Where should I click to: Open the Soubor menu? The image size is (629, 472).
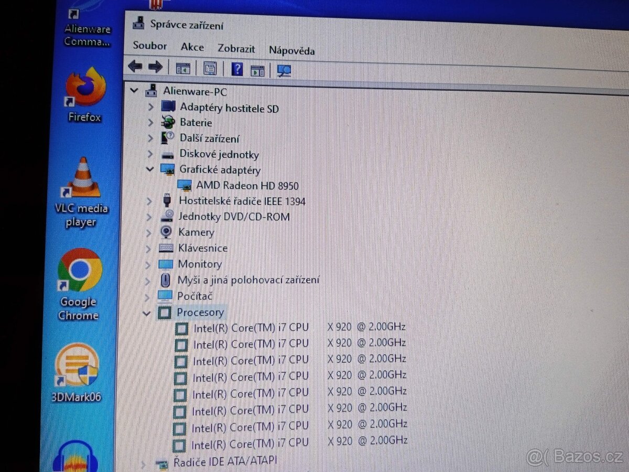click(150, 46)
